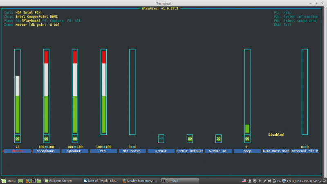The image size is (327, 184).
Task: Launch Firefox from the panel launcher
Action: (x=28, y=181)
